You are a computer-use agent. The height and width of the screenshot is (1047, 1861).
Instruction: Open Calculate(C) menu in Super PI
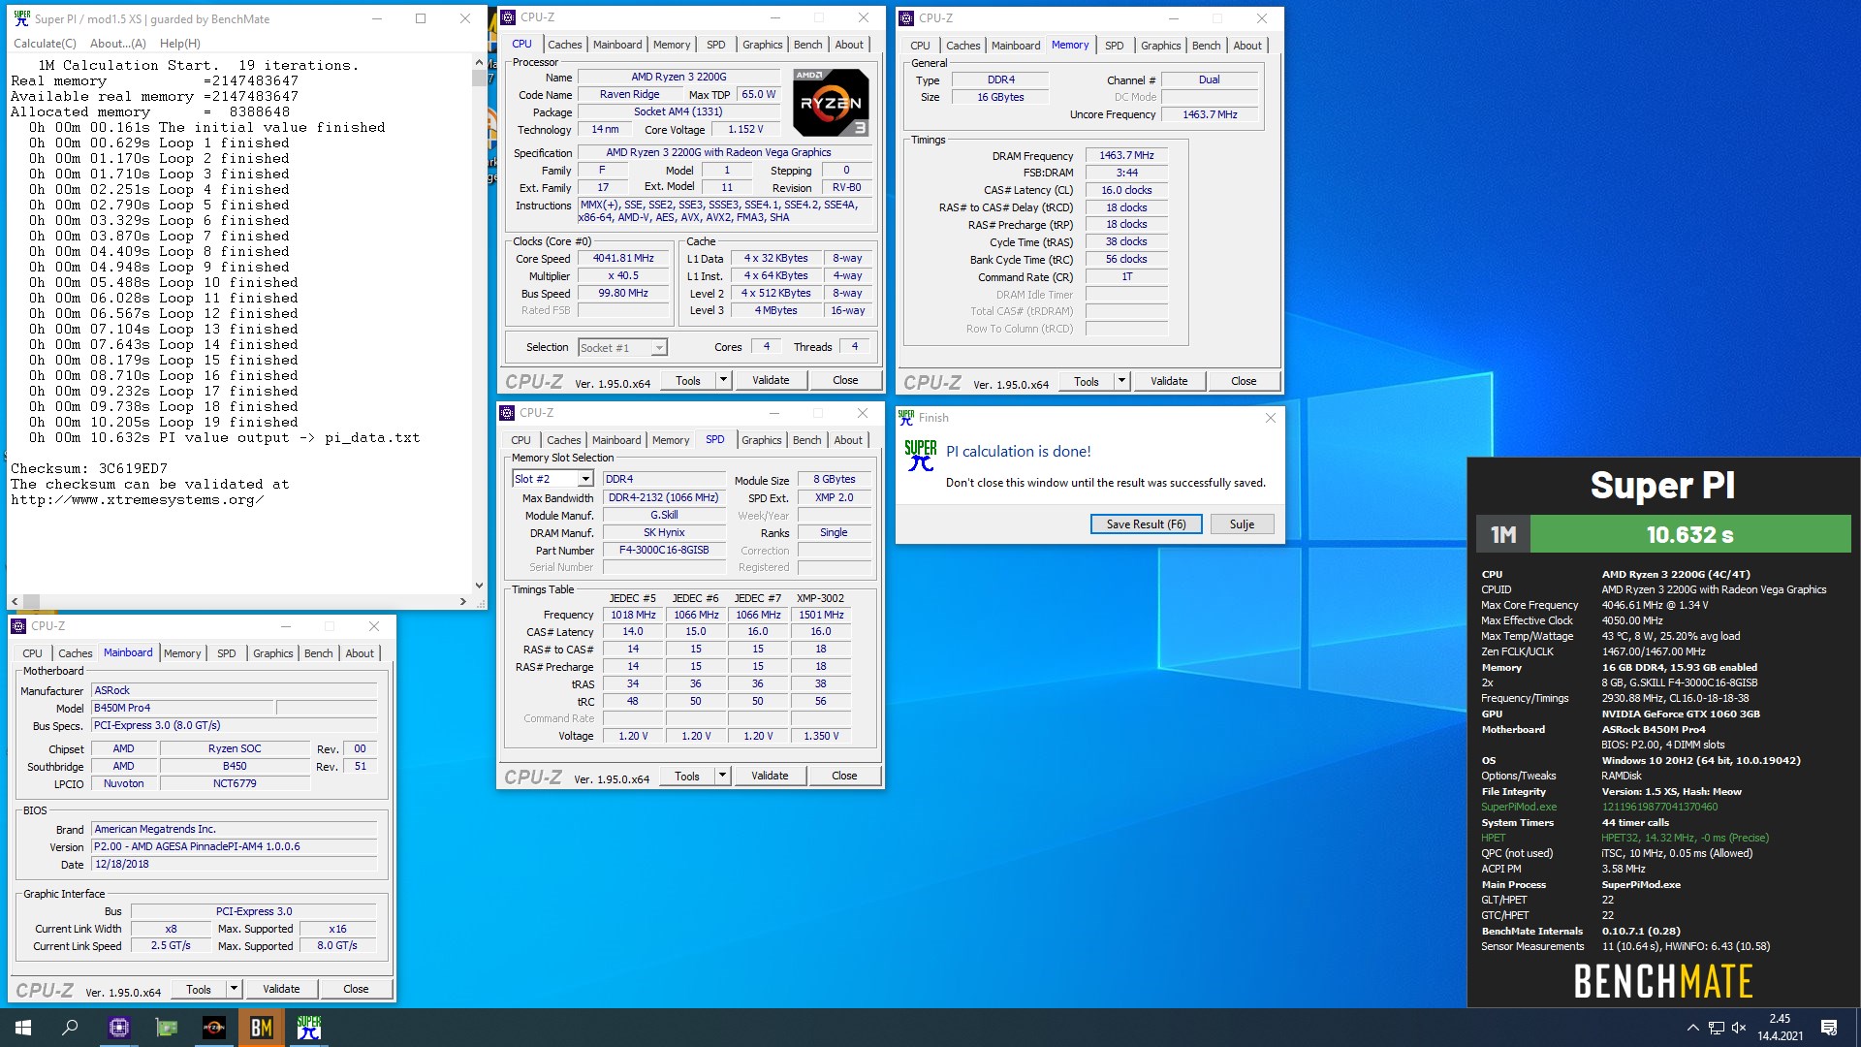[45, 44]
